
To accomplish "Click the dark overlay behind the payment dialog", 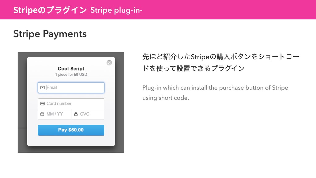I will (22, 101).
